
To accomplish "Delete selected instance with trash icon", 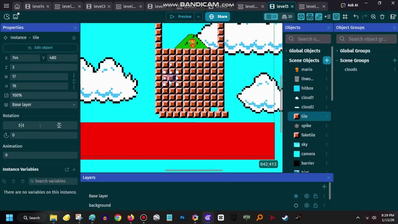I will coord(382,17).
